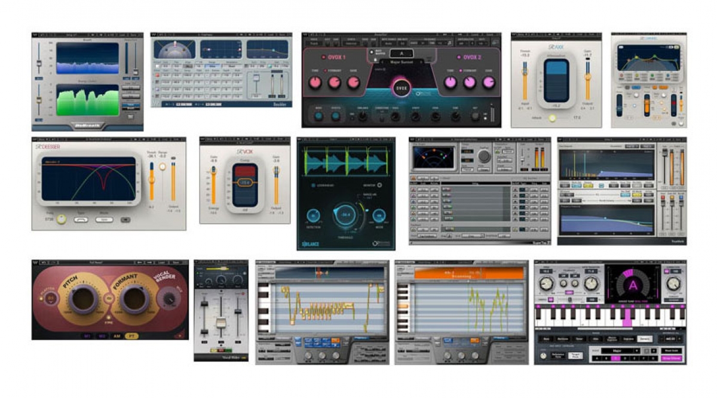
Task: Click the OVOX 2 Gain knob
Action: point(489,82)
